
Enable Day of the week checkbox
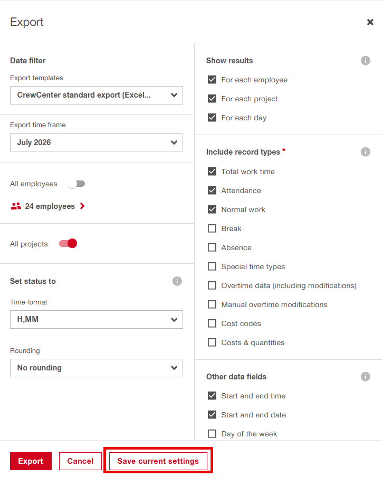click(x=212, y=434)
